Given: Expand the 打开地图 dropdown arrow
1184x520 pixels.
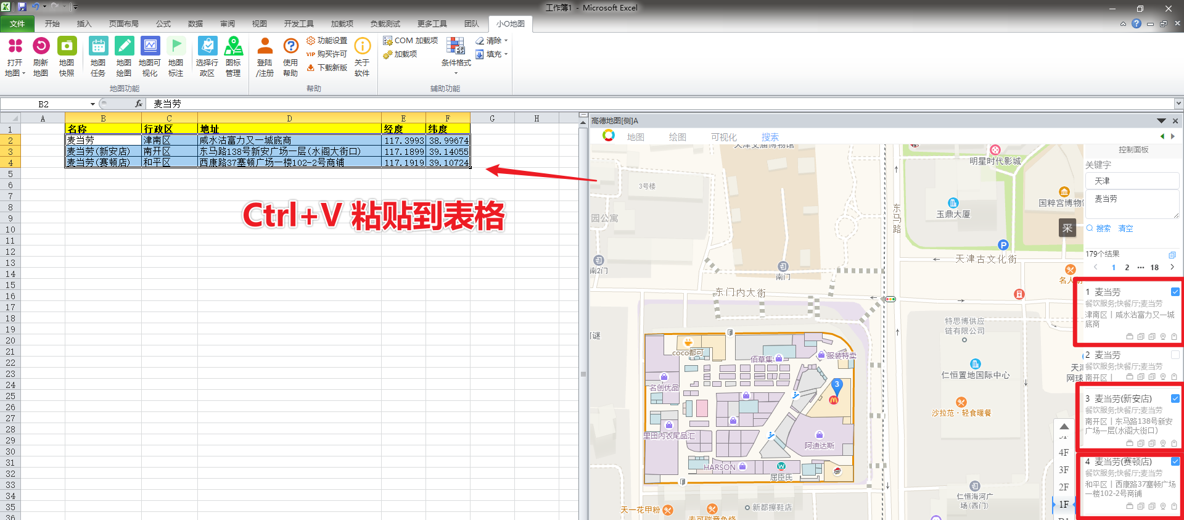Looking at the screenshot, I should tap(23, 73).
